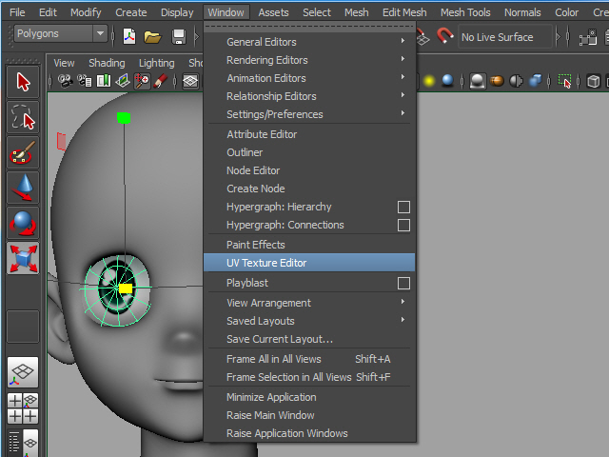Switch to single perspective view layout
This screenshot has height=457, width=609.
point(23,372)
